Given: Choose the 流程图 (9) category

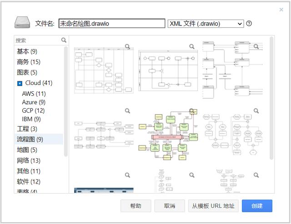Looking at the screenshot, I should (x=30, y=139).
